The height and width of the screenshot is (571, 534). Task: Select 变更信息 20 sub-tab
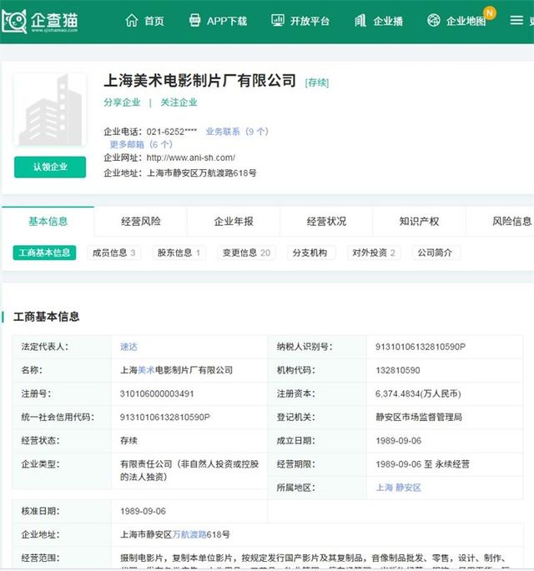click(247, 253)
